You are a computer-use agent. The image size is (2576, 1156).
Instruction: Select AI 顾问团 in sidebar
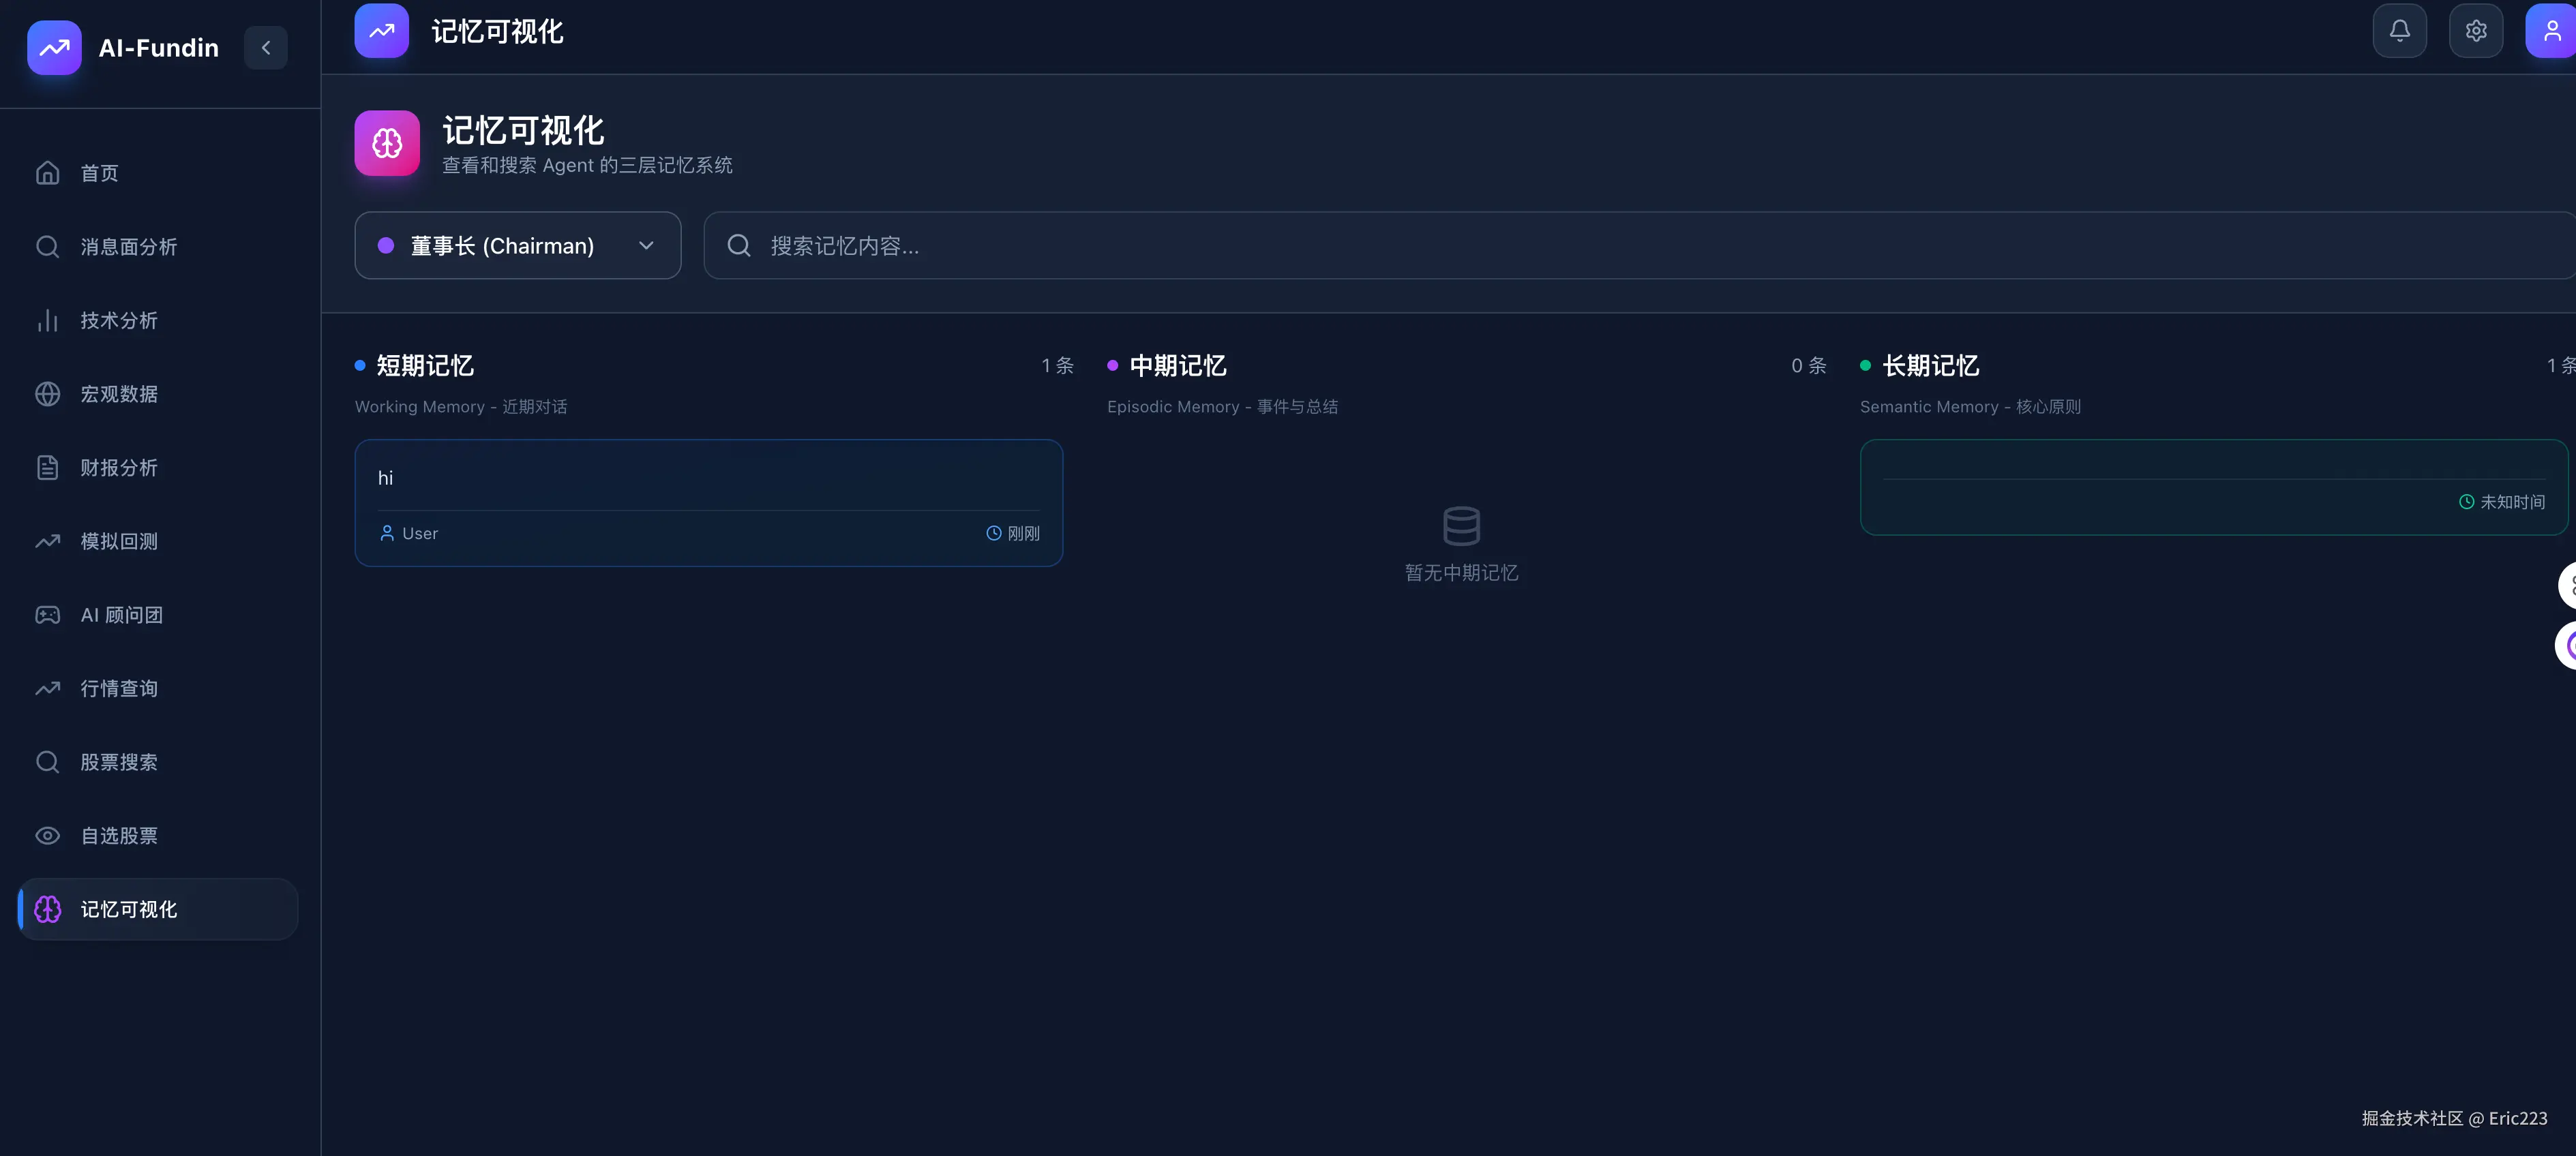[x=121, y=615]
